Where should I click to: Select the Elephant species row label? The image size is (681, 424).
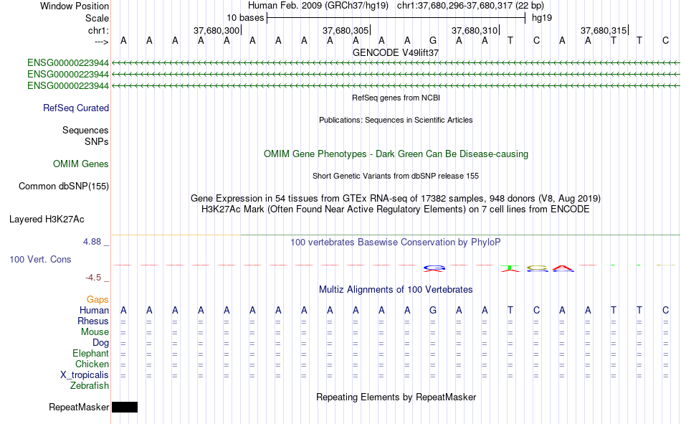point(90,353)
